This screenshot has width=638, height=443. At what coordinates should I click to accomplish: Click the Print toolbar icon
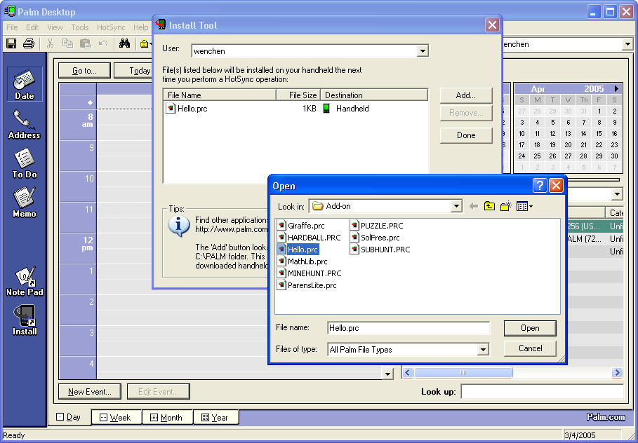[29, 43]
